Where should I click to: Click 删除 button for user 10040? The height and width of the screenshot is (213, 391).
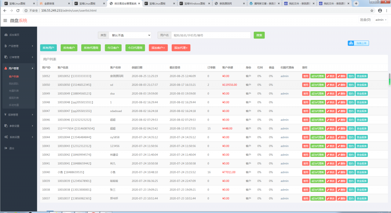point(342,172)
